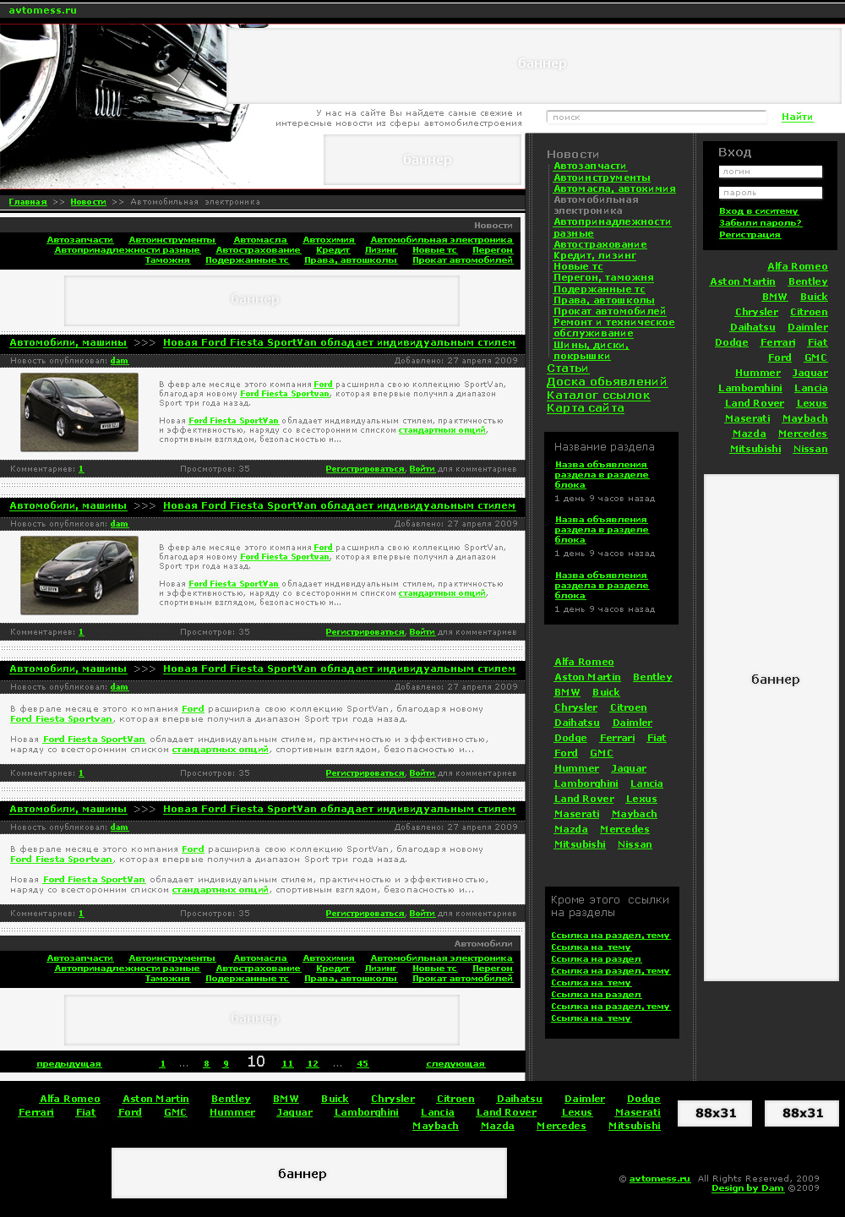Open Mitsubishi in the footer brand list

[x=635, y=1126]
